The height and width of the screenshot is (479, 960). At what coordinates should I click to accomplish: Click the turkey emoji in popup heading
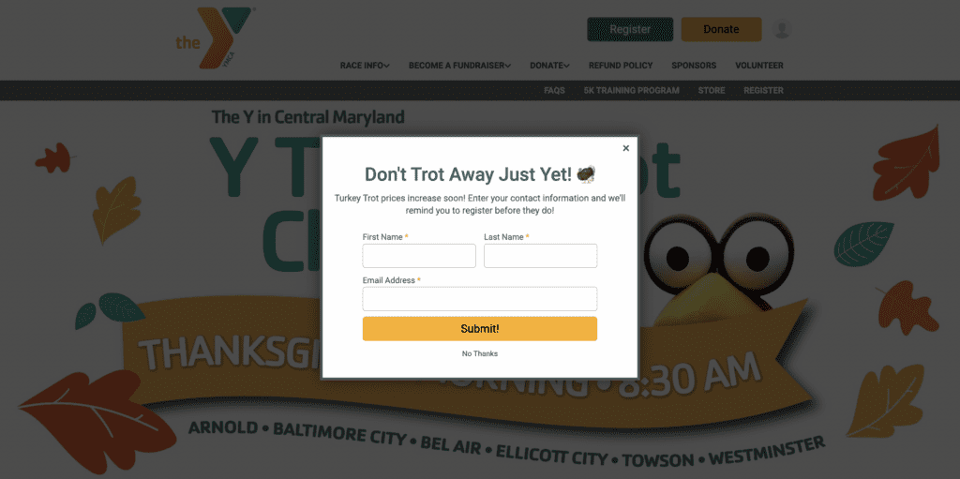[x=586, y=174]
